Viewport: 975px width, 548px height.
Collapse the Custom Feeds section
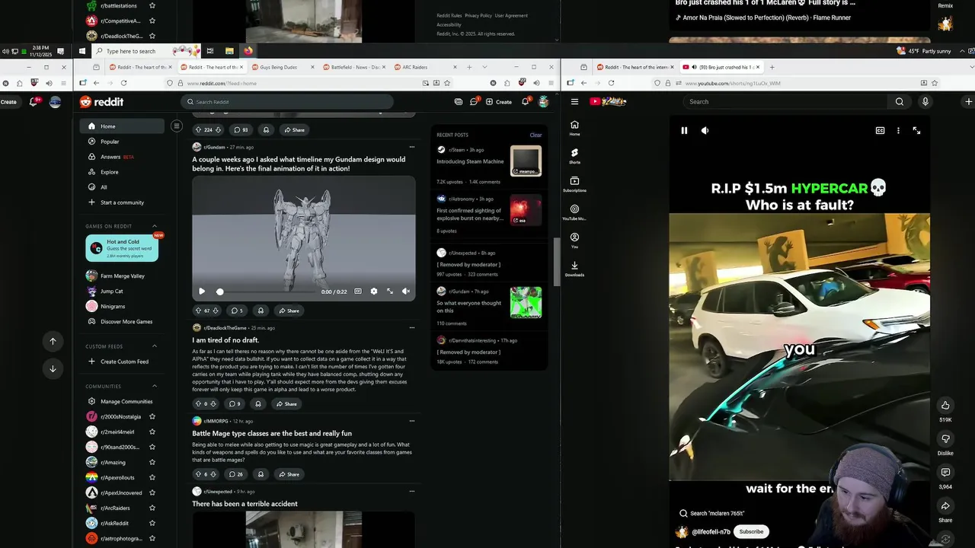pos(155,346)
